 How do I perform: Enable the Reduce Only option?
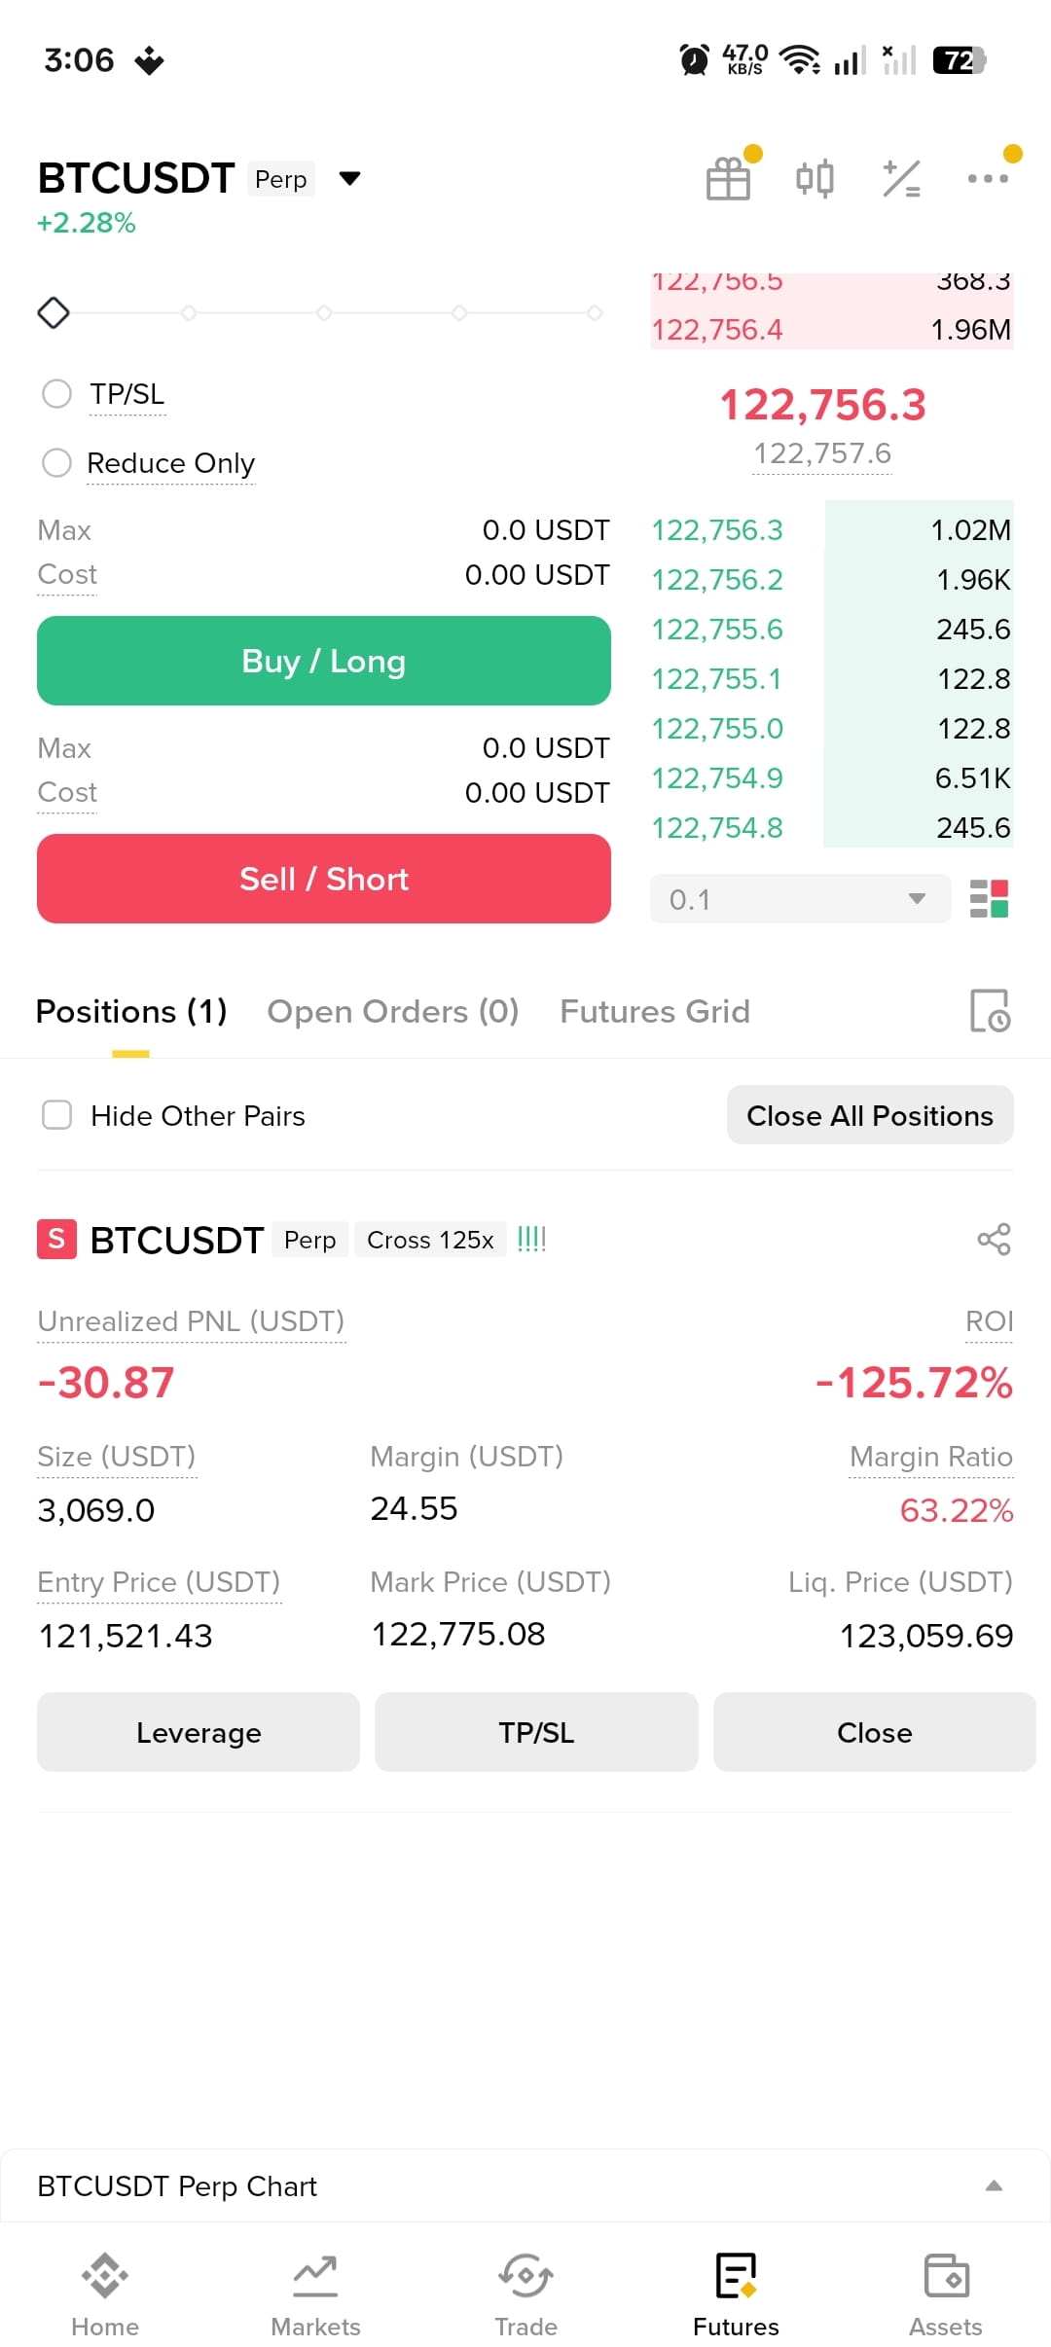coord(57,463)
